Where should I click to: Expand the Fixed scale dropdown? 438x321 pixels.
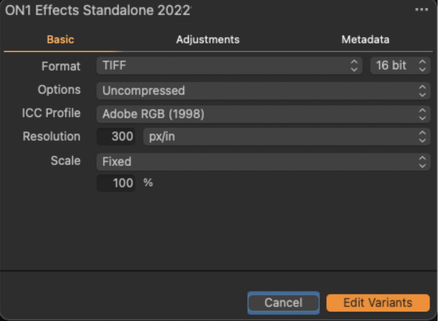pos(263,162)
